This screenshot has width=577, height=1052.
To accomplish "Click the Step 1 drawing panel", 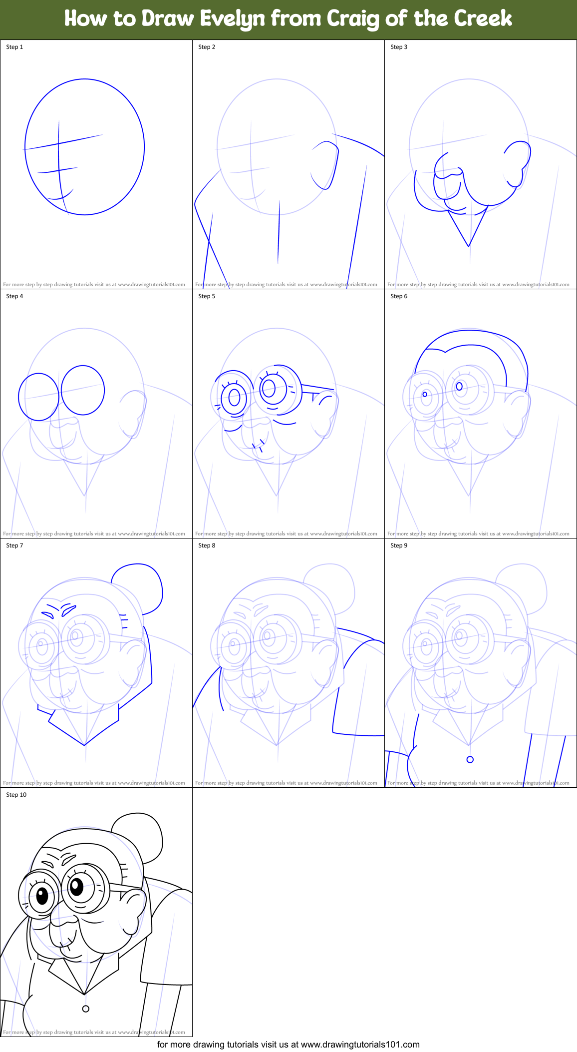I will click(96, 164).
